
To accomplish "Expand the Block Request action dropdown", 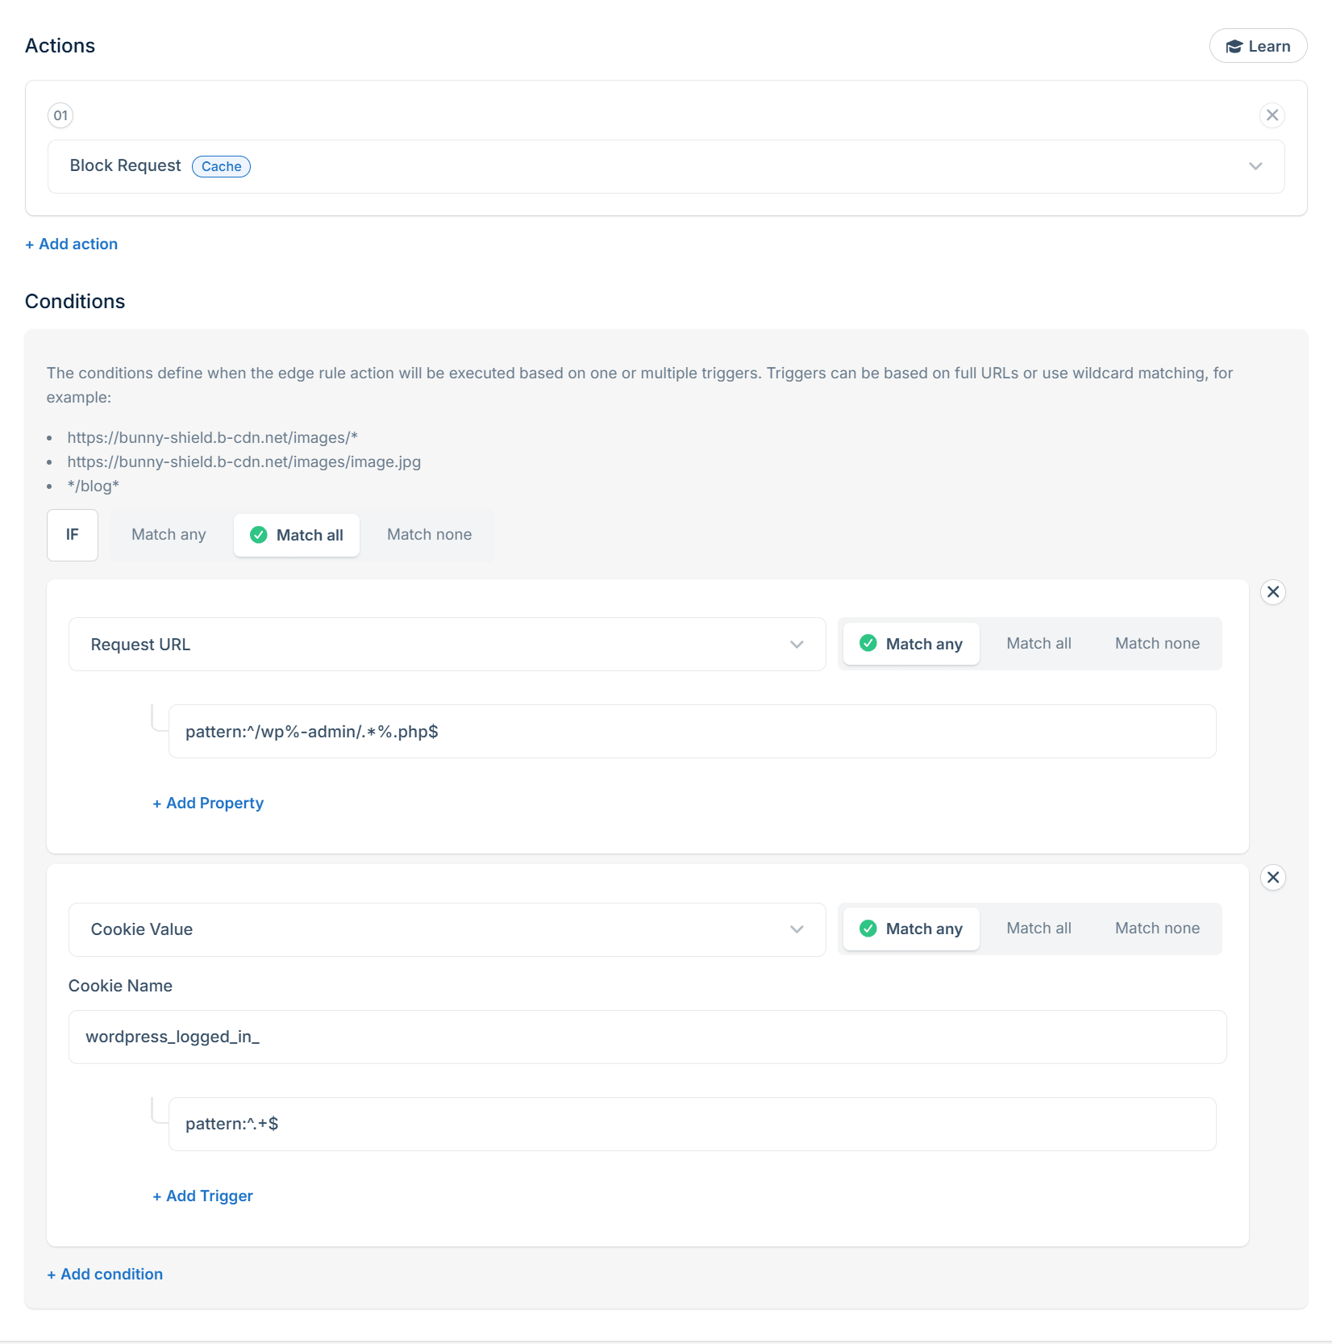I will pyautogui.click(x=1255, y=166).
